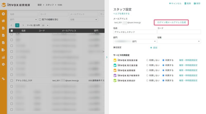The width and height of the screenshot is (206, 114).
Task: Click the スタッフ breadcrumb item
Action: pyautogui.click(x=50, y=5)
